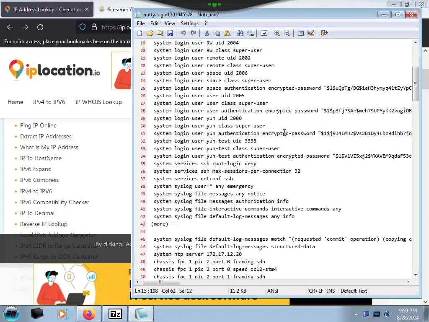This screenshot has width=429, height=322.
Task: Open What is My IP Address link
Action: (49, 147)
